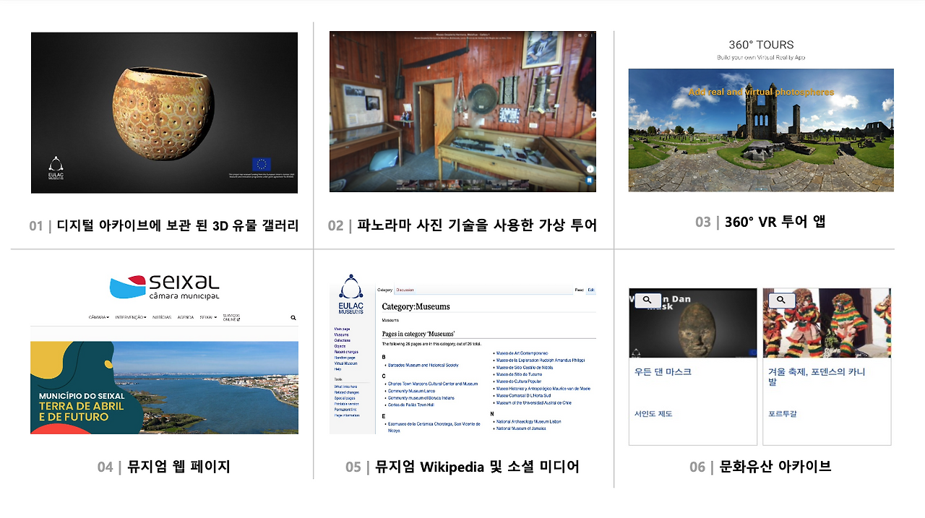Screen dimensions: 925x518
Task: Switch to the Discussion tab on the wiki
Action: pyautogui.click(x=405, y=290)
